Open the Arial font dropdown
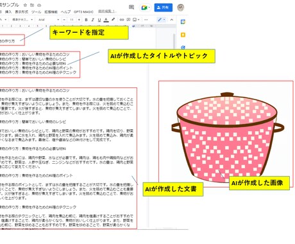The width and height of the screenshot is (295, 244). coord(49,20)
